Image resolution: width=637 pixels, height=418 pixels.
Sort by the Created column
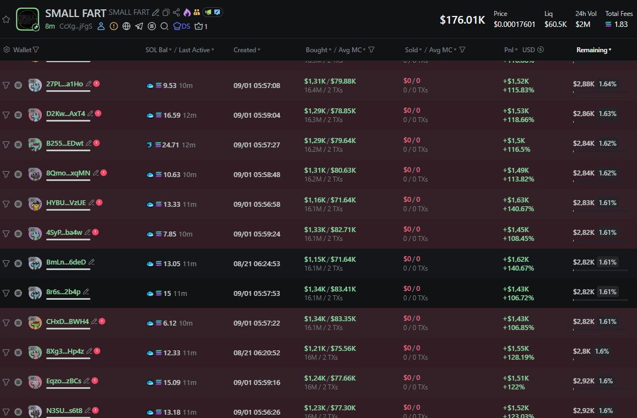[247, 50]
